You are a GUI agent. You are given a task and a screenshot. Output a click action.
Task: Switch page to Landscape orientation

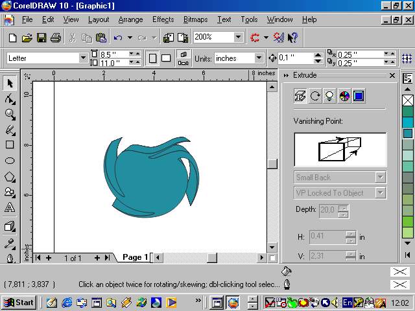pyautogui.click(x=166, y=58)
